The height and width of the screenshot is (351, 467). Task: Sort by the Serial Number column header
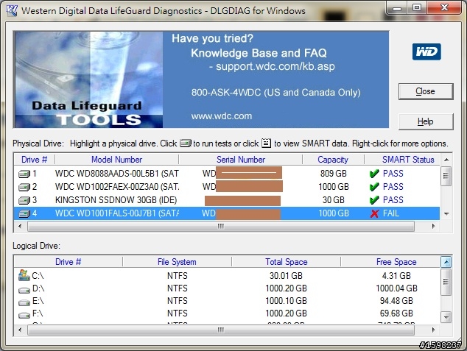click(241, 160)
